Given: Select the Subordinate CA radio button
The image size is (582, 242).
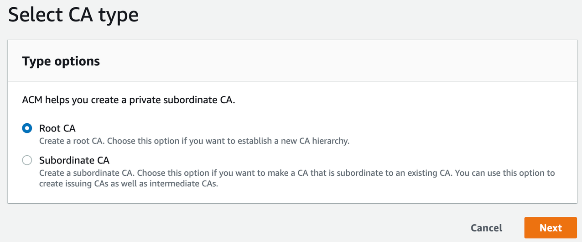Looking at the screenshot, I should (27, 160).
